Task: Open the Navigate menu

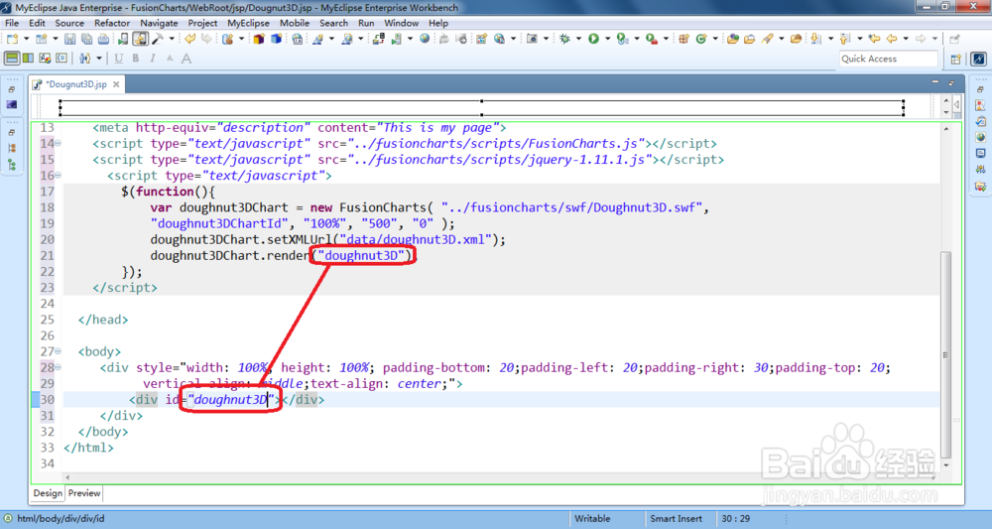Action: tap(159, 23)
